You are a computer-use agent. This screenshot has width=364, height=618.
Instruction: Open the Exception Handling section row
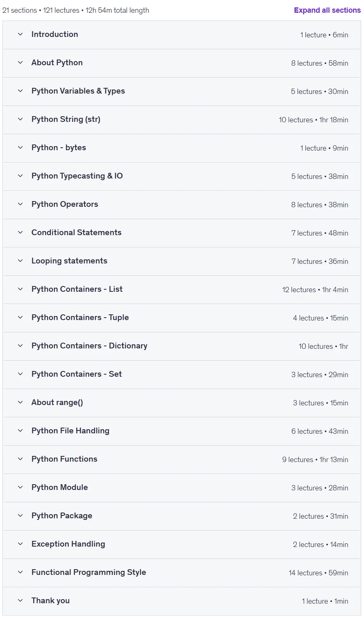click(x=182, y=545)
